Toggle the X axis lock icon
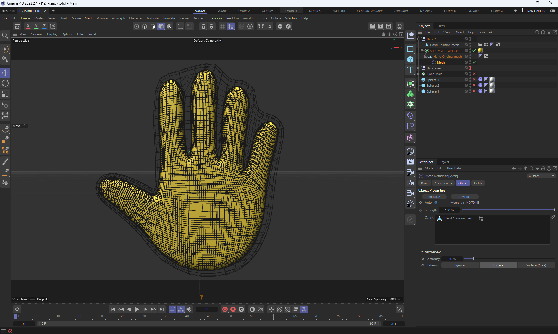This screenshot has height=334, width=558. click(28, 26)
